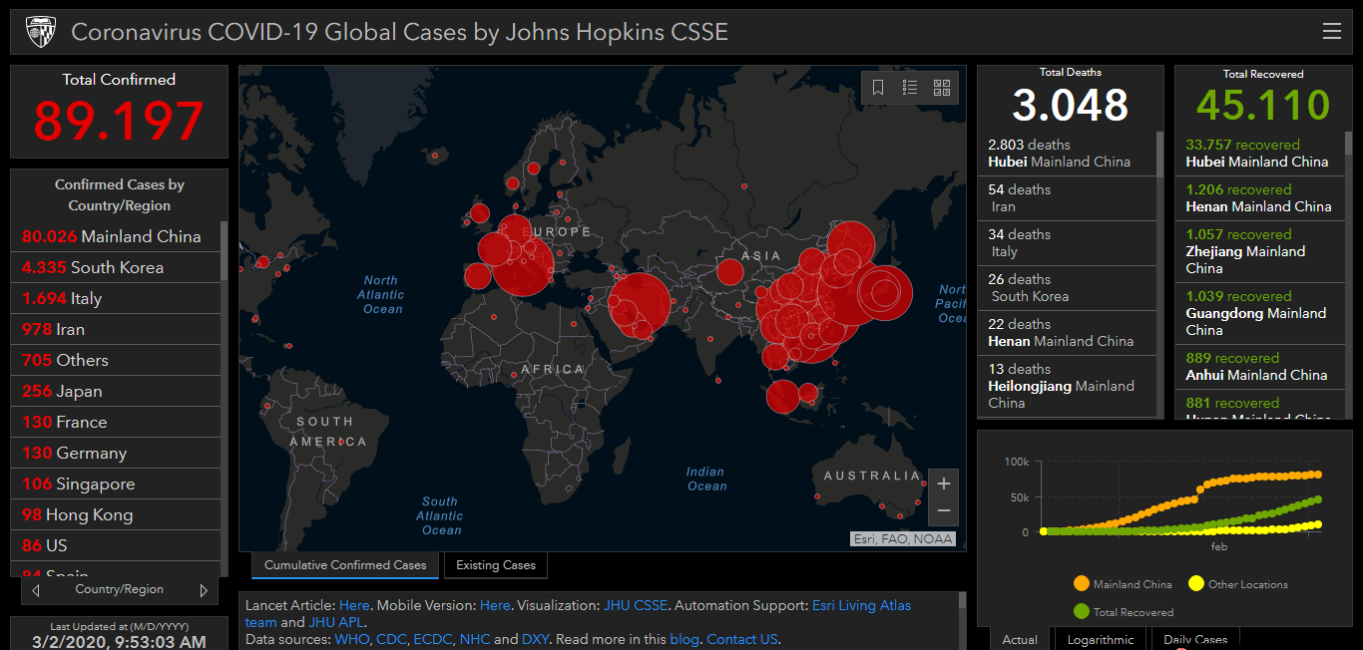Open the Lancet Article 'Here' link
The height and width of the screenshot is (650, 1363).
tap(354, 605)
